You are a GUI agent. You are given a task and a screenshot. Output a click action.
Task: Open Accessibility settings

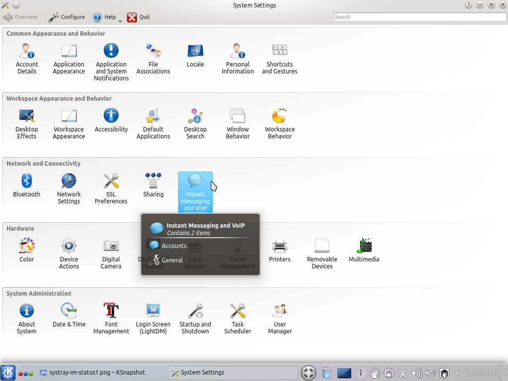pos(111,121)
